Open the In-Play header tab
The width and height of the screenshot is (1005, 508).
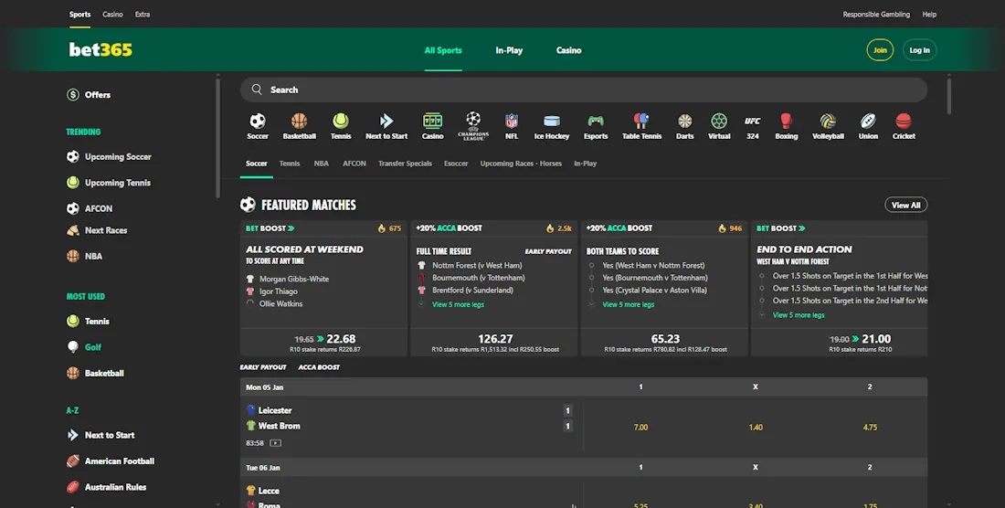click(x=509, y=50)
